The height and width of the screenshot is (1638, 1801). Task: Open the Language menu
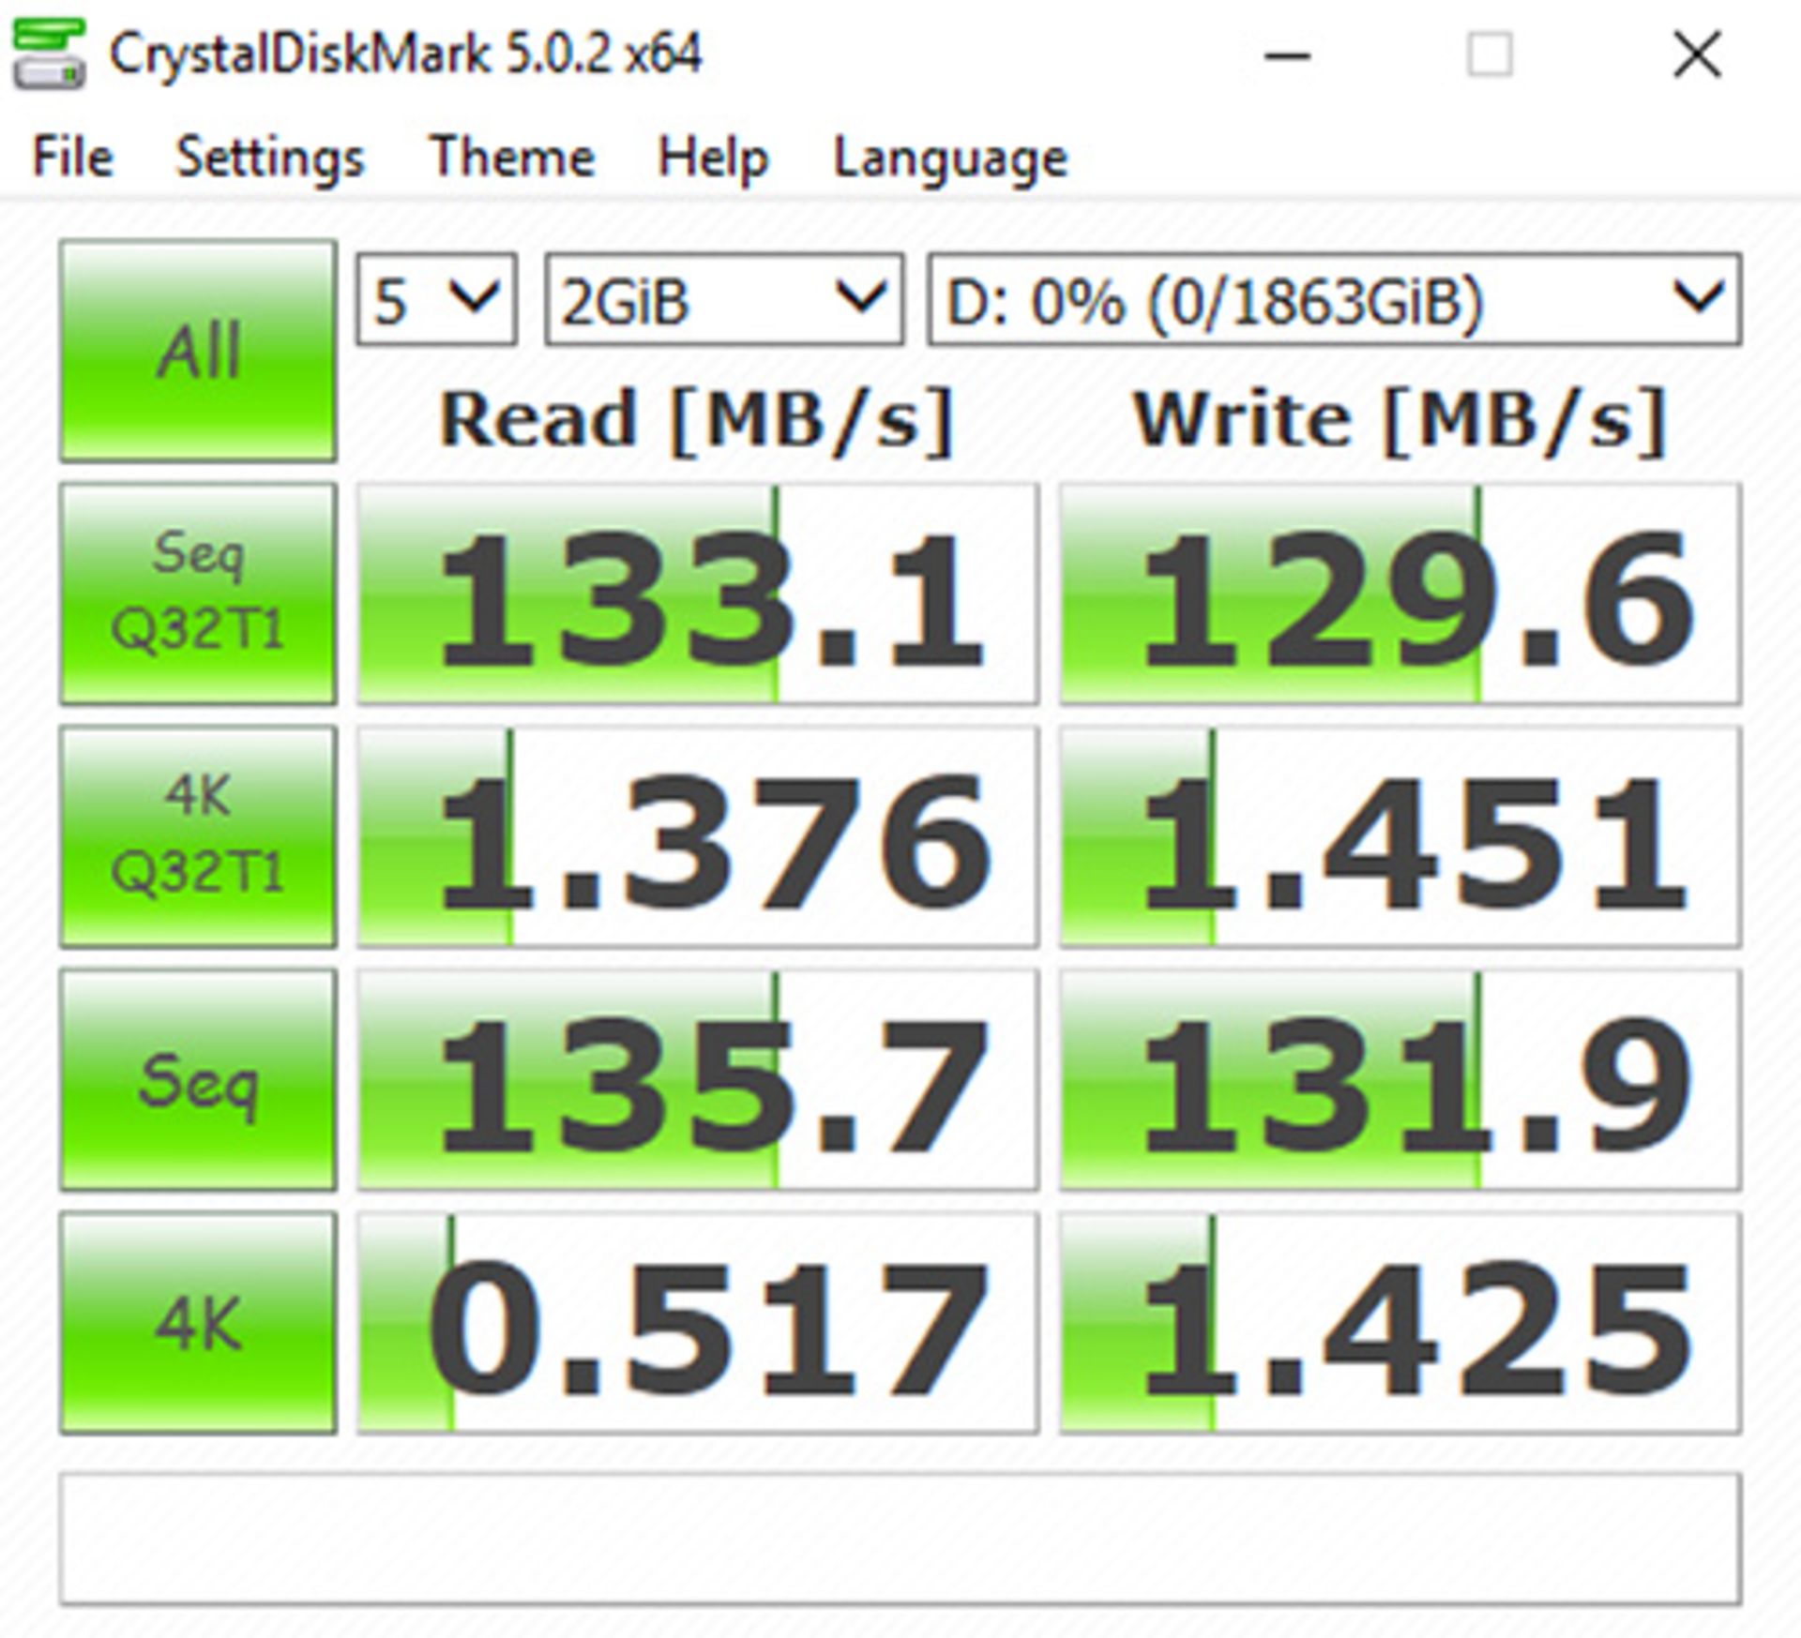pos(950,157)
